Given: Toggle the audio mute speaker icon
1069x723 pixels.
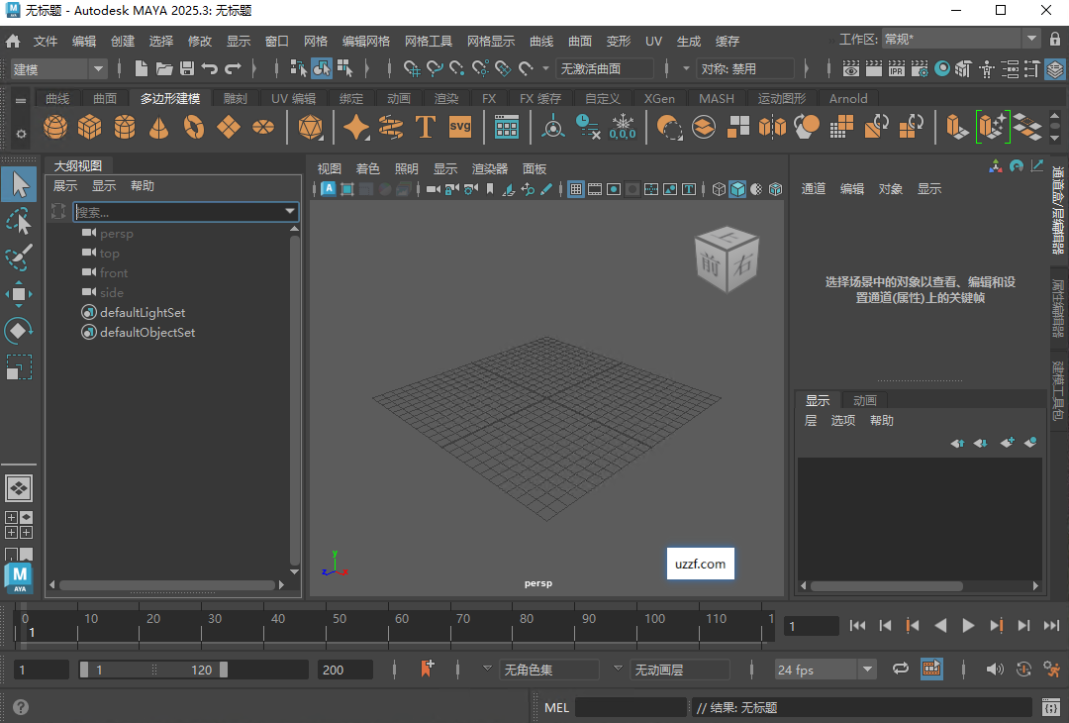Looking at the screenshot, I should coord(995,669).
